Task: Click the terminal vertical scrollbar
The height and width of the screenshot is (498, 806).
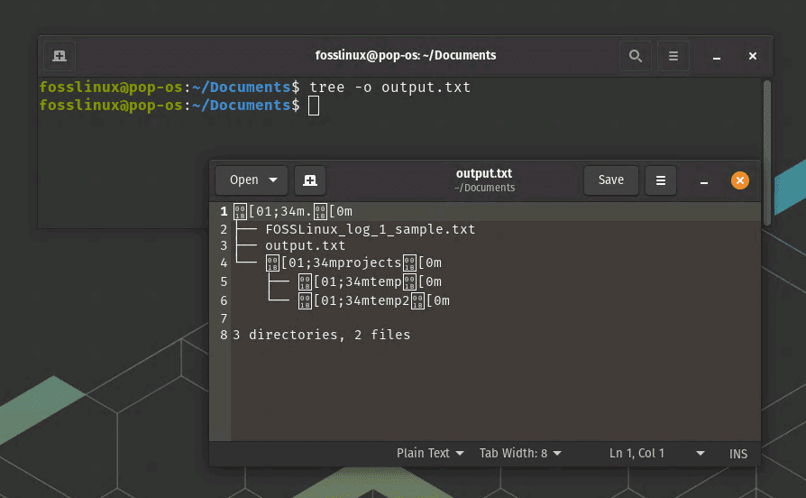Action: pos(767,152)
